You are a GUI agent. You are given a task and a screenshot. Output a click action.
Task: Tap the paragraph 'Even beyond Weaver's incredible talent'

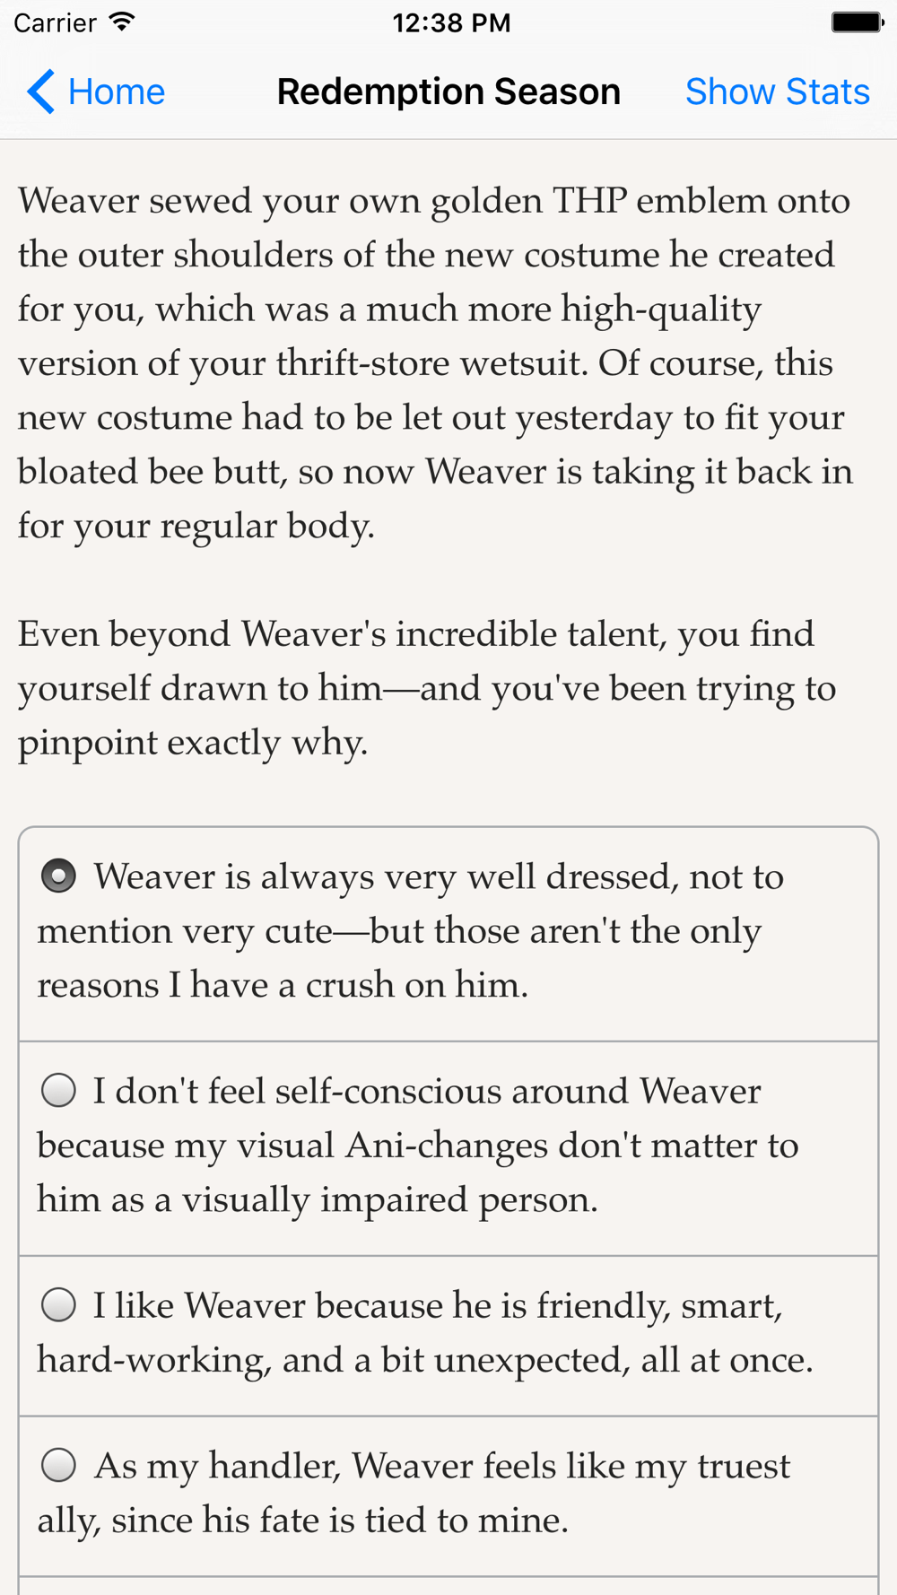[426, 688]
